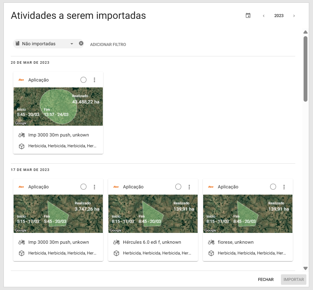Advance to next year arrow

click(x=294, y=16)
